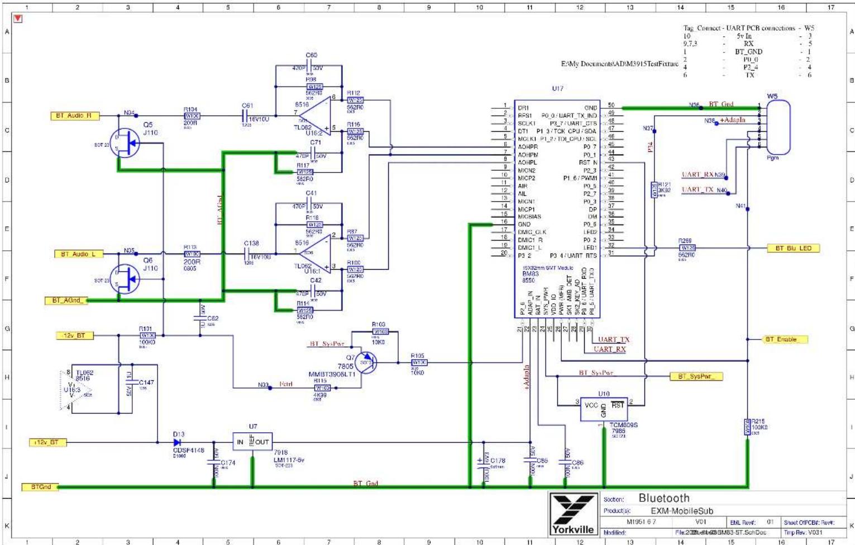Click the M1951 6 7 number field
Screen dimensions: 855x545
pyautogui.click(x=641, y=522)
